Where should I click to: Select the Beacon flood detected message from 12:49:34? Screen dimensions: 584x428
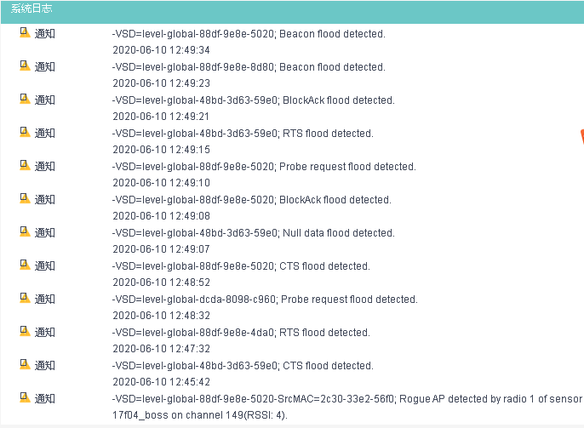click(249, 34)
